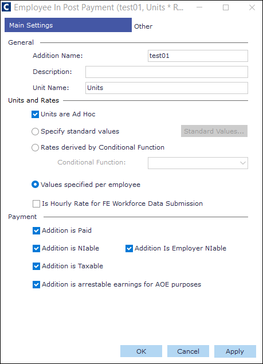
Task: Select Values specified per employee option
Action: point(35,185)
